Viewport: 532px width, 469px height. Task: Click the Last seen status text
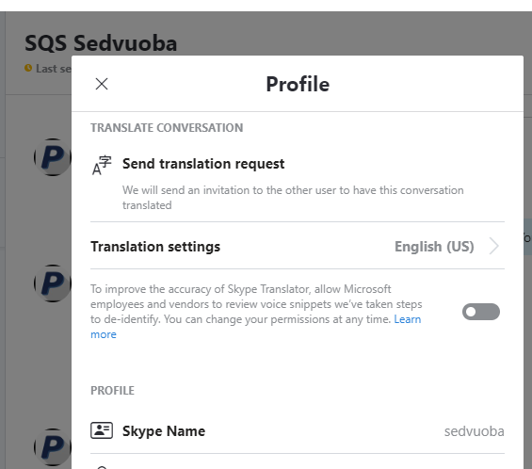click(54, 69)
